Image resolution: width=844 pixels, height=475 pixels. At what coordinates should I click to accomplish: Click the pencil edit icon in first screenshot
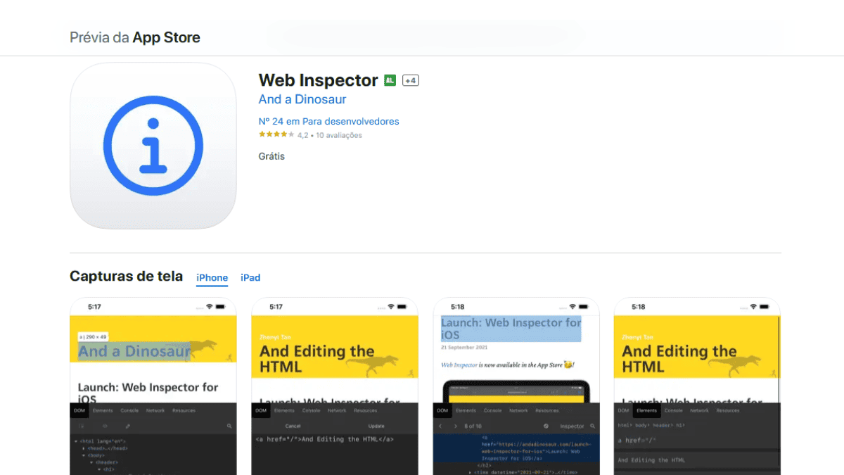[x=128, y=426]
